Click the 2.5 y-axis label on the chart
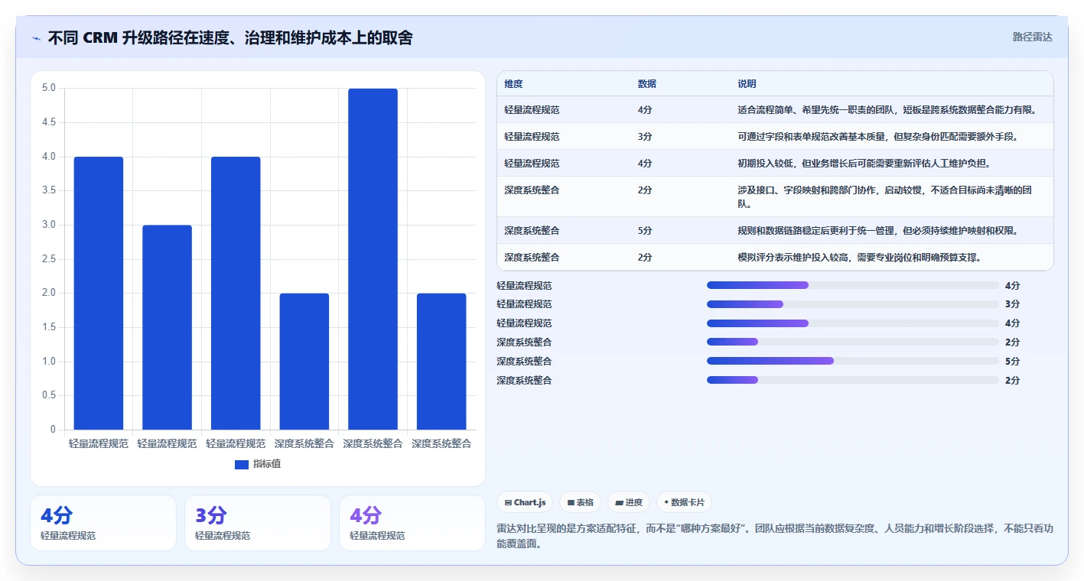 (x=48, y=259)
